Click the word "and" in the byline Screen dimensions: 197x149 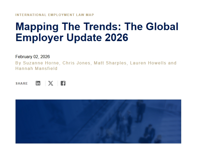(x=172, y=63)
